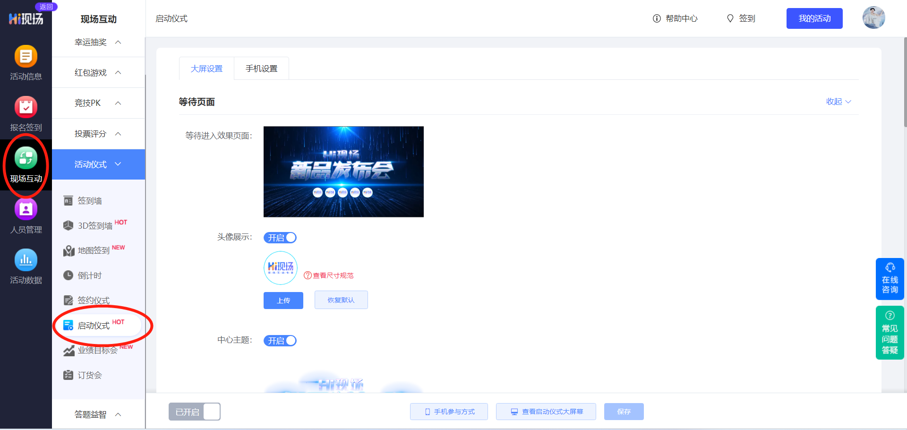Click the 查看尺寸规范 help link
This screenshot has width=907, height=430.
329,275
